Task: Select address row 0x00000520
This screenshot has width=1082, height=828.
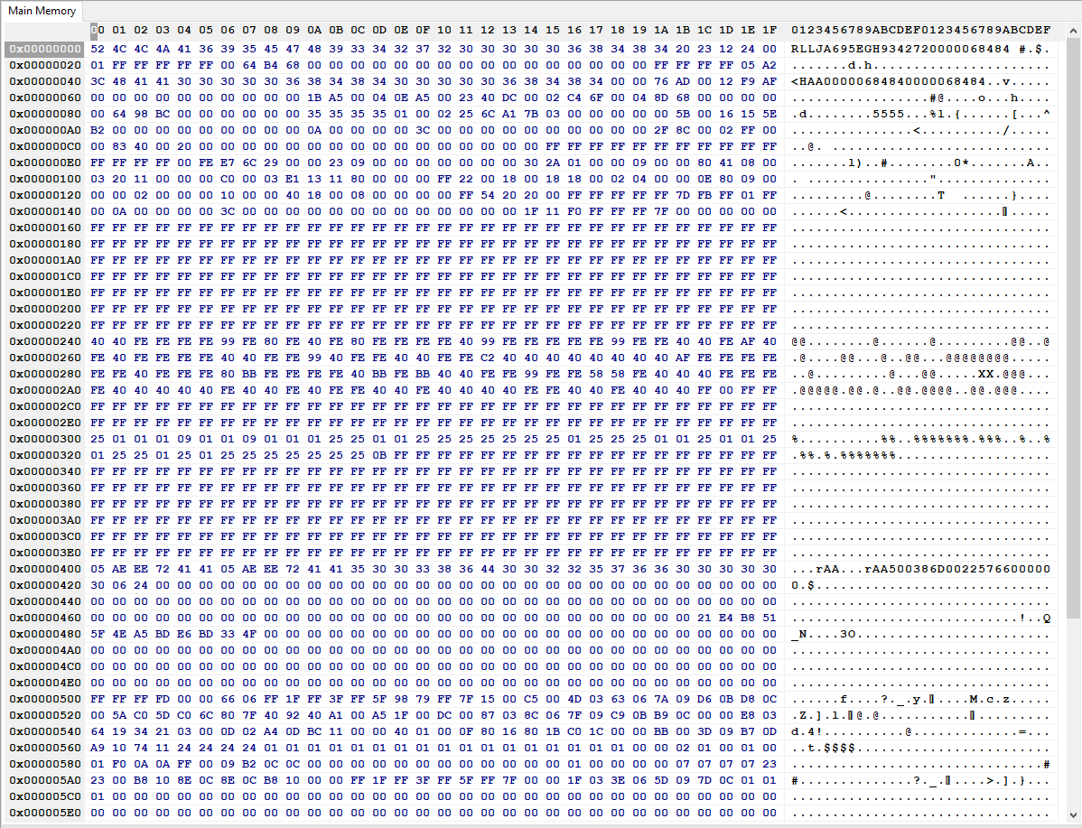Action: (x=45, y=715)
